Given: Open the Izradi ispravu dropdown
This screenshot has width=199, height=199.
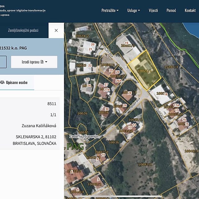Looking at the screenshot, I should pyautogui.click(x=34, y=62).
